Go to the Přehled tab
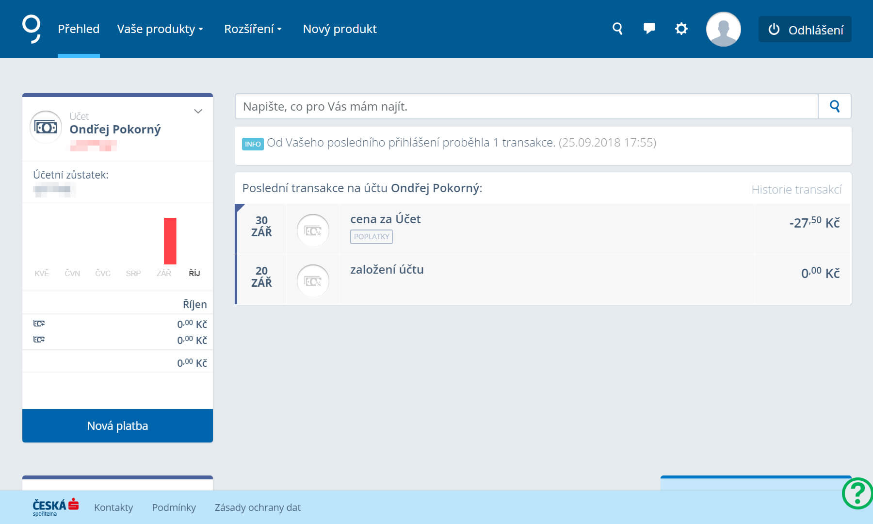The height and width of the screenshot is (524, 873). 79,29
